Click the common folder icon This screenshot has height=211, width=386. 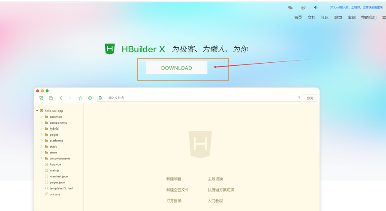[46, 117]
